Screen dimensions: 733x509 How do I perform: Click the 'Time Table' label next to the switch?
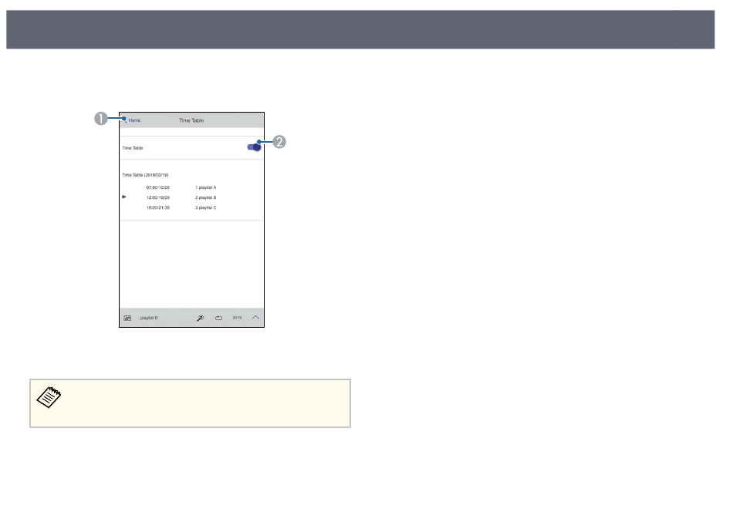[x=133, y=148]
